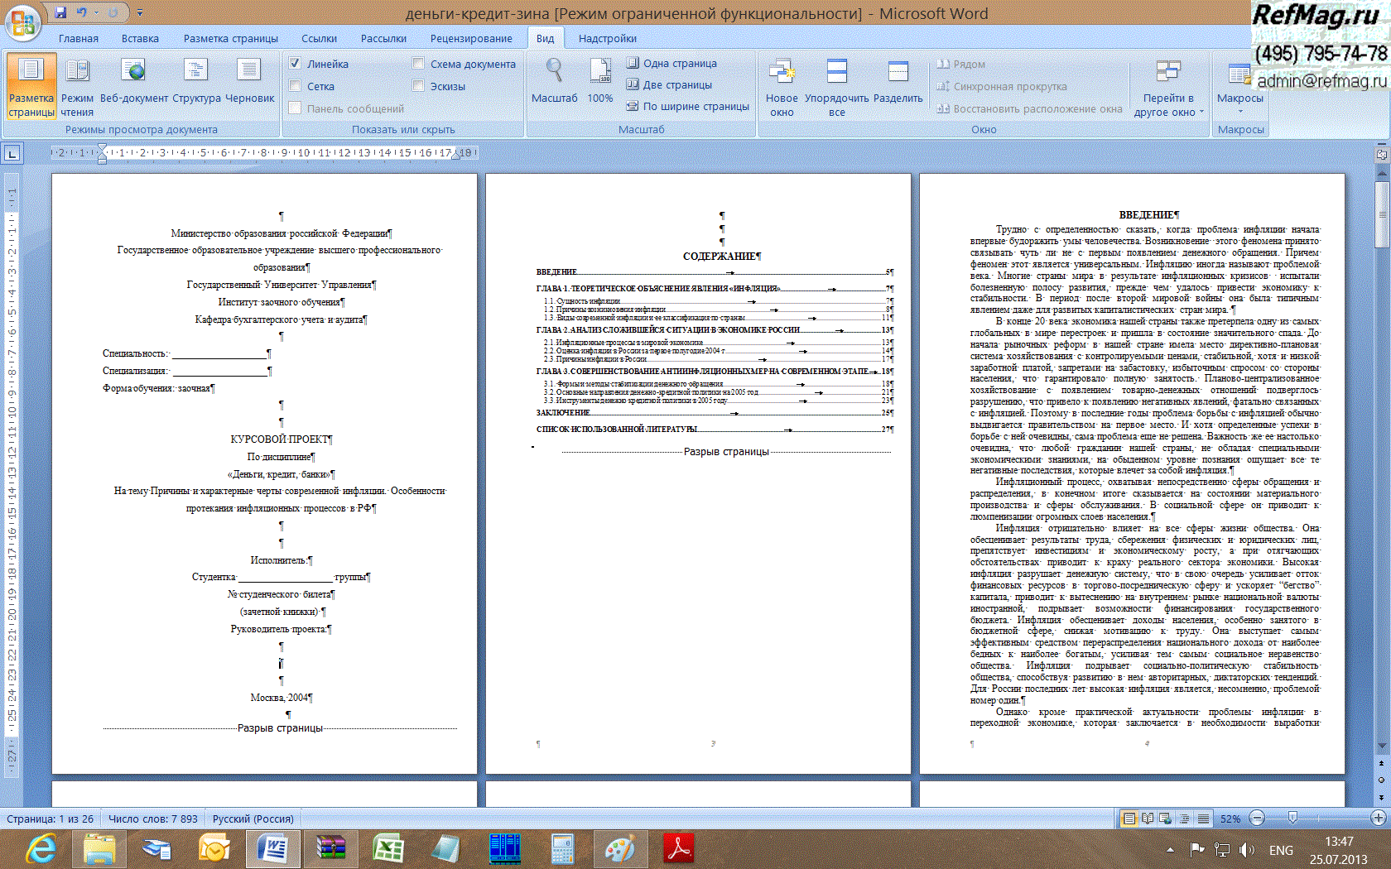The height and width of the screenshot is (869, 1391).
Task: Click the Новое окно icon
Action: 782,72
